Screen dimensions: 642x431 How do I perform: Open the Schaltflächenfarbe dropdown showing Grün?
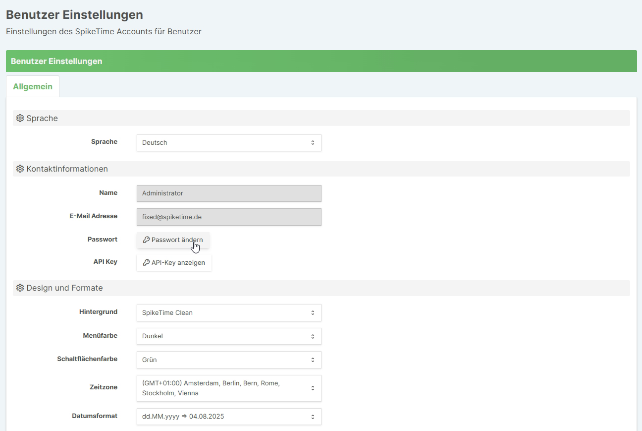click(228, 360)
